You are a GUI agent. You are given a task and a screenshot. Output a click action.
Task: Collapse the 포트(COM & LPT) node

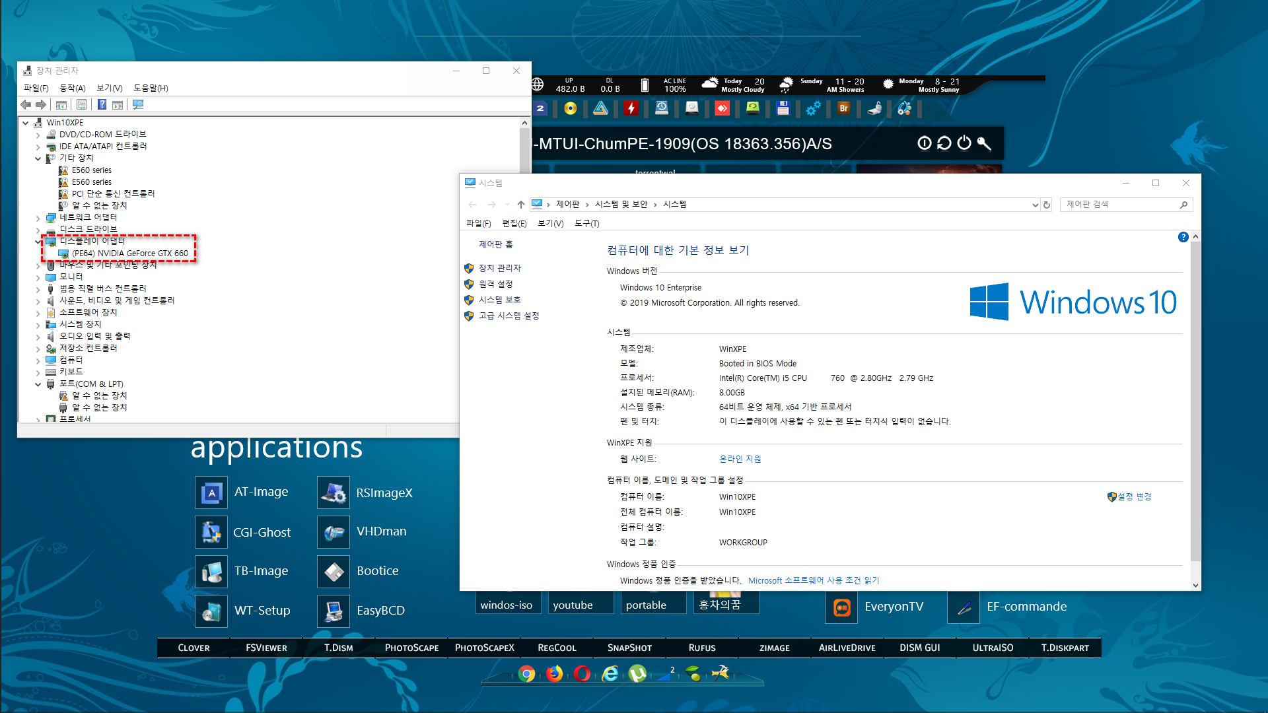38,384
